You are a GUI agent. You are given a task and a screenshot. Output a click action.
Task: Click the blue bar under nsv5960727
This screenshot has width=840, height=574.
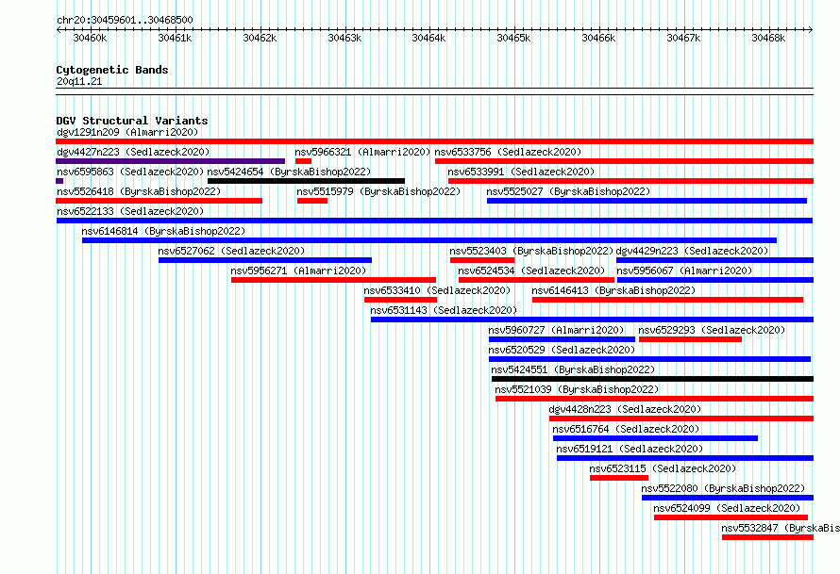pyautogui.click(x=562, y=339)
